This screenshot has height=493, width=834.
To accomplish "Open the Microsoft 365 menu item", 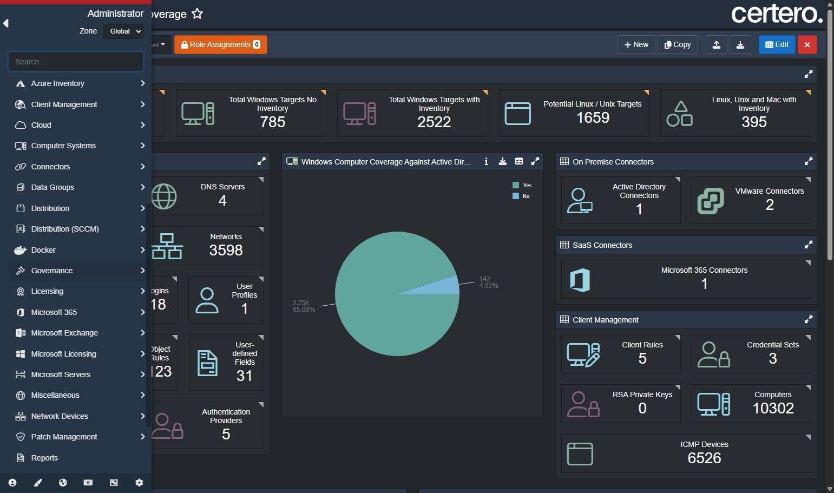I will click(79, 312).
